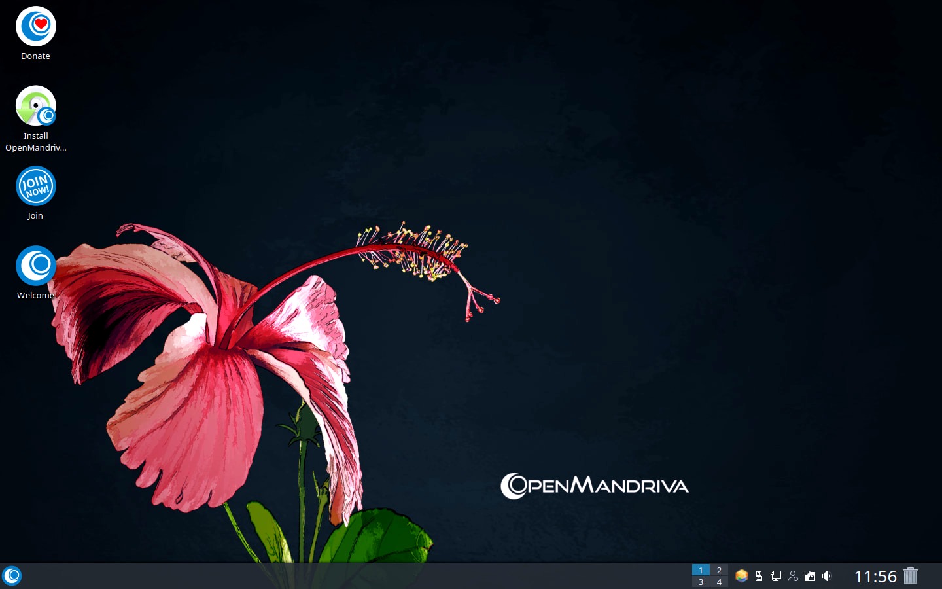942x589 pixels.
Task: Click the 11:56 digital clock
Action: pos(875,577)
